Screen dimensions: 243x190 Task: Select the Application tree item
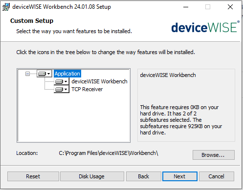pyautogui.click(x=67, y=74)
